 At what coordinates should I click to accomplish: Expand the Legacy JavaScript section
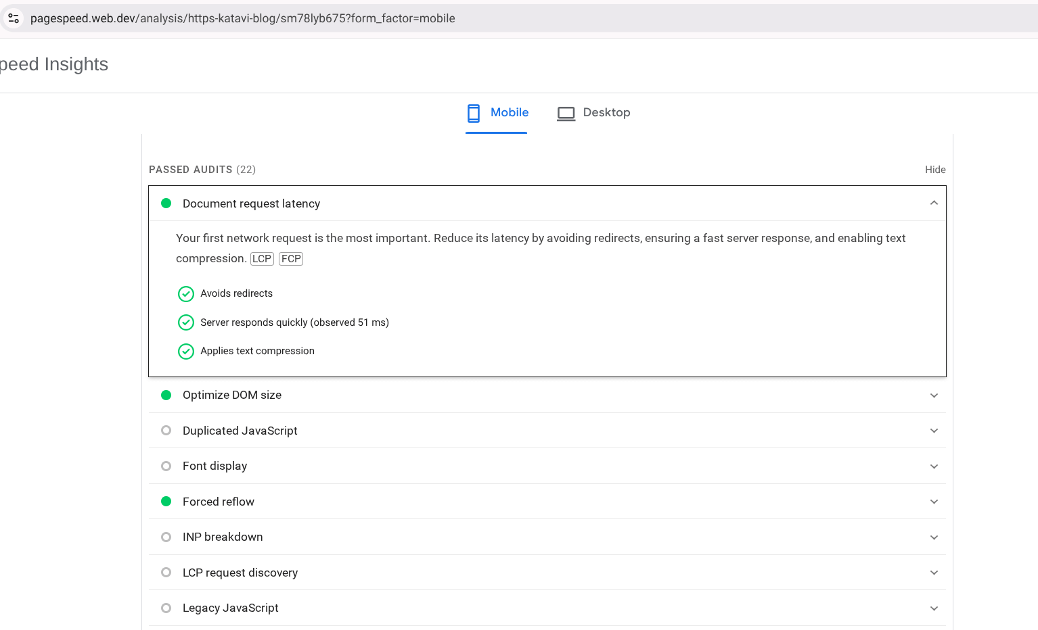point(934,608)
